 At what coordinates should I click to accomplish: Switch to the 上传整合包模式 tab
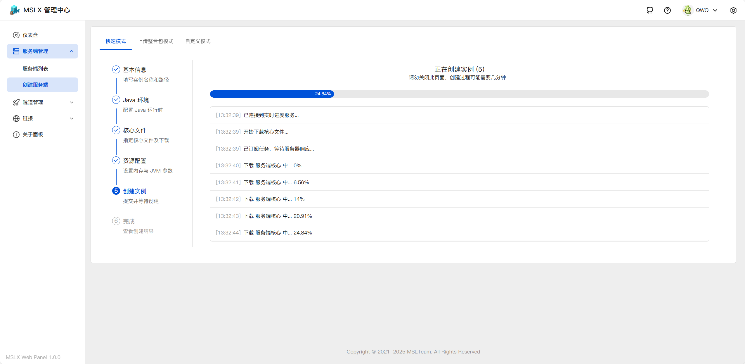pos(155,41)
